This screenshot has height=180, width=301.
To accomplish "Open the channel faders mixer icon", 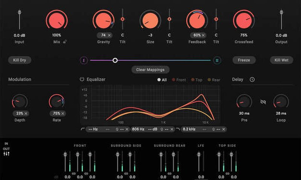I will click(7, 154).
